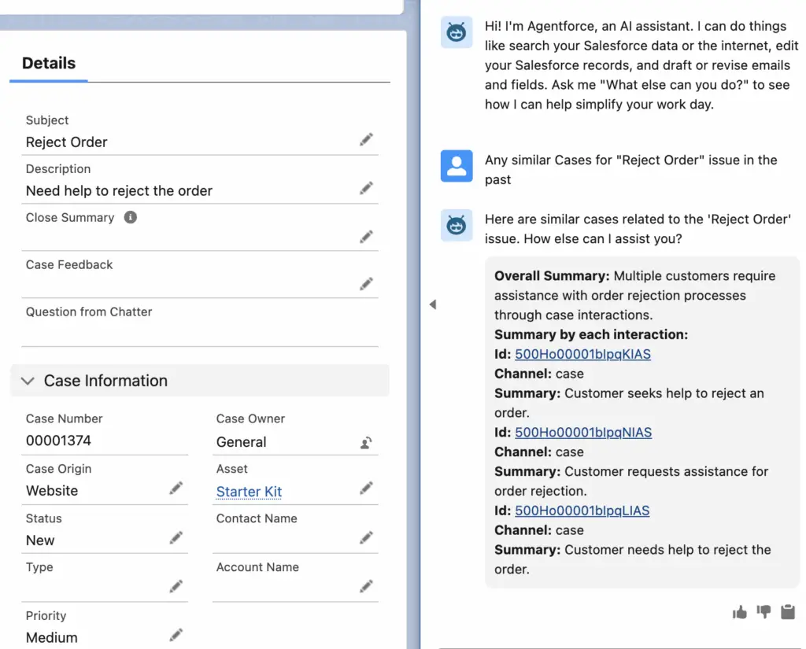The width and height of the screenshot is (806, 649).
Task: Click description text Need help to reject the order
Action: pos(120,191)
